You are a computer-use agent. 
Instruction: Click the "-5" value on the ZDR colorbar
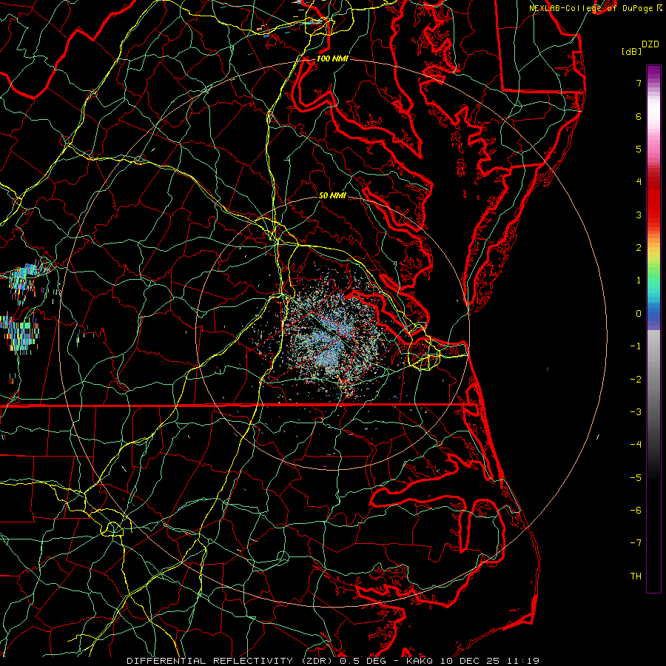pos(636,478)
